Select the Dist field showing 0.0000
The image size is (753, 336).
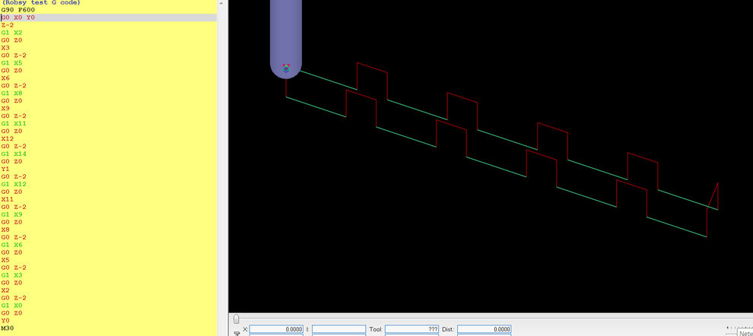click(x=483, y=330)
